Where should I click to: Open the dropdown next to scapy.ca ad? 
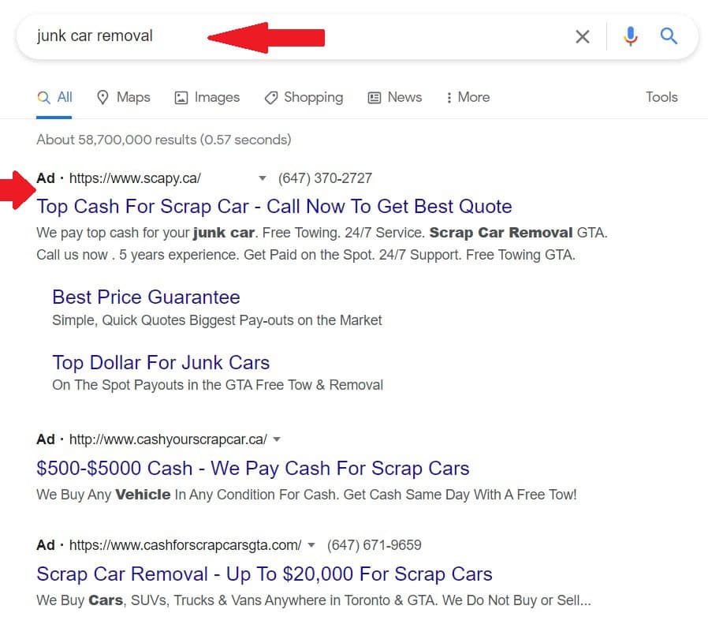click(x=261, y=178)
